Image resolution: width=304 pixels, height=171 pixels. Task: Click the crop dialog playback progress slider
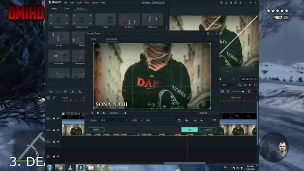(x=161, y=113)
